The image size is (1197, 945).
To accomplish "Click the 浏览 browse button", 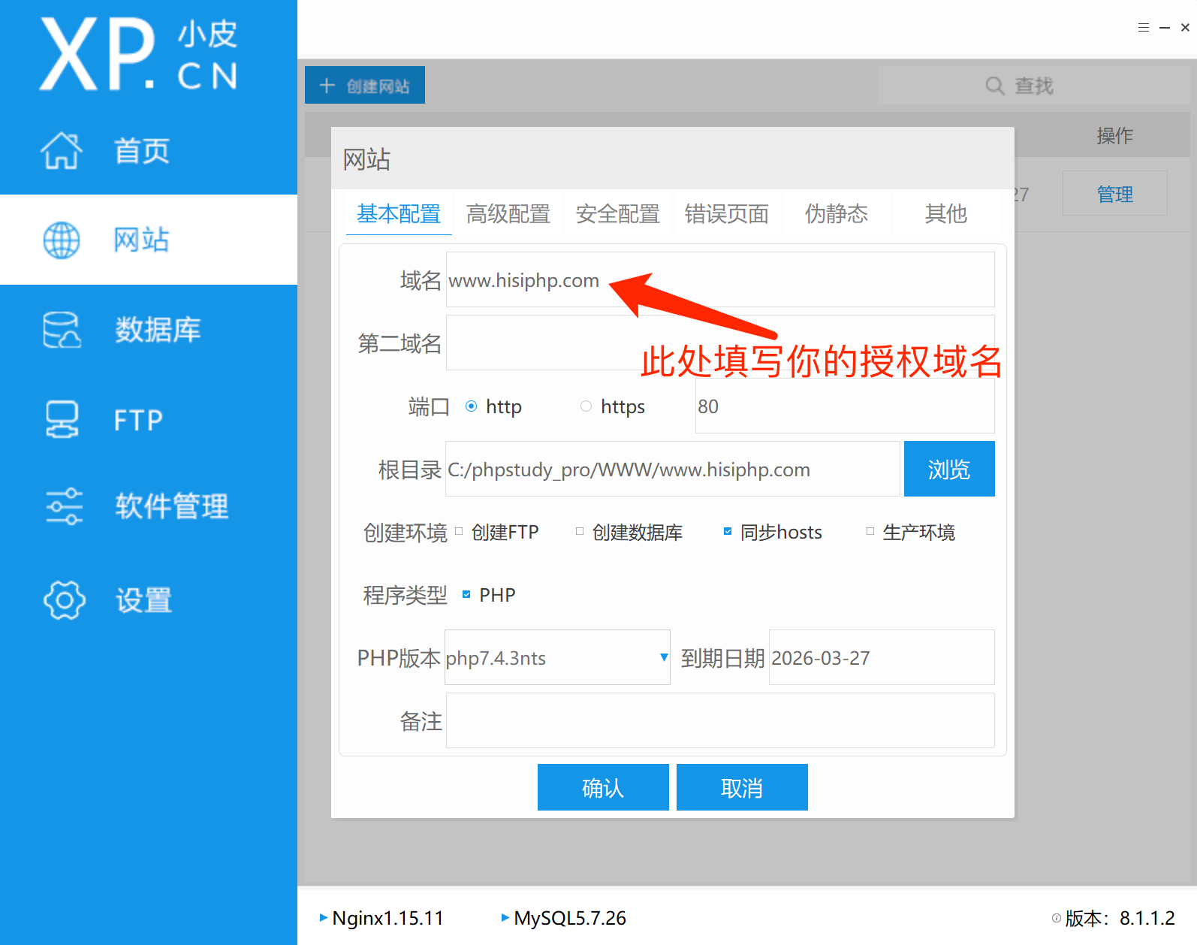I will point(949,469).
